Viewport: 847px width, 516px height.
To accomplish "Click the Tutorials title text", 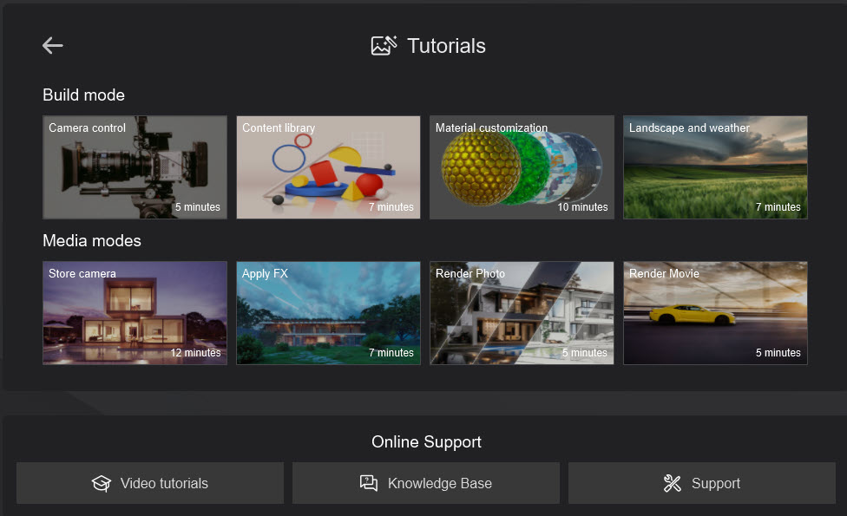I will tap(446, 46).
